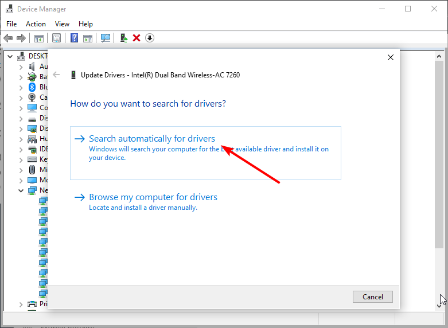
Task: Expand the Mice (Mi) category
Action: (21, 170)
